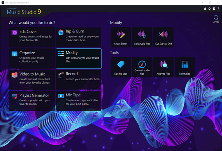Open the Rip & Burn tile
The image size is (222, 151).
79,37
